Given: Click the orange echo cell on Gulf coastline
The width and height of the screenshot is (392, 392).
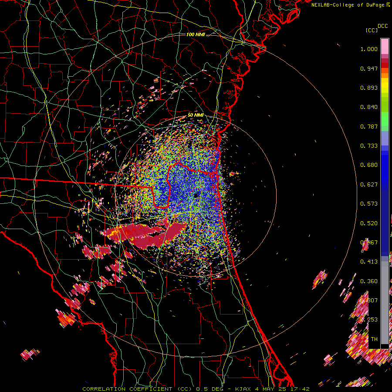Looking at the screenshot, I should [x=66, y=319].
